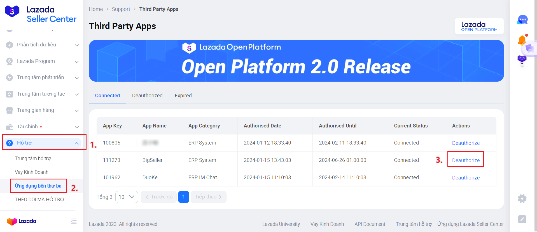Switch to the Deauthorized tab
The image size is (537, 232).
147,96
